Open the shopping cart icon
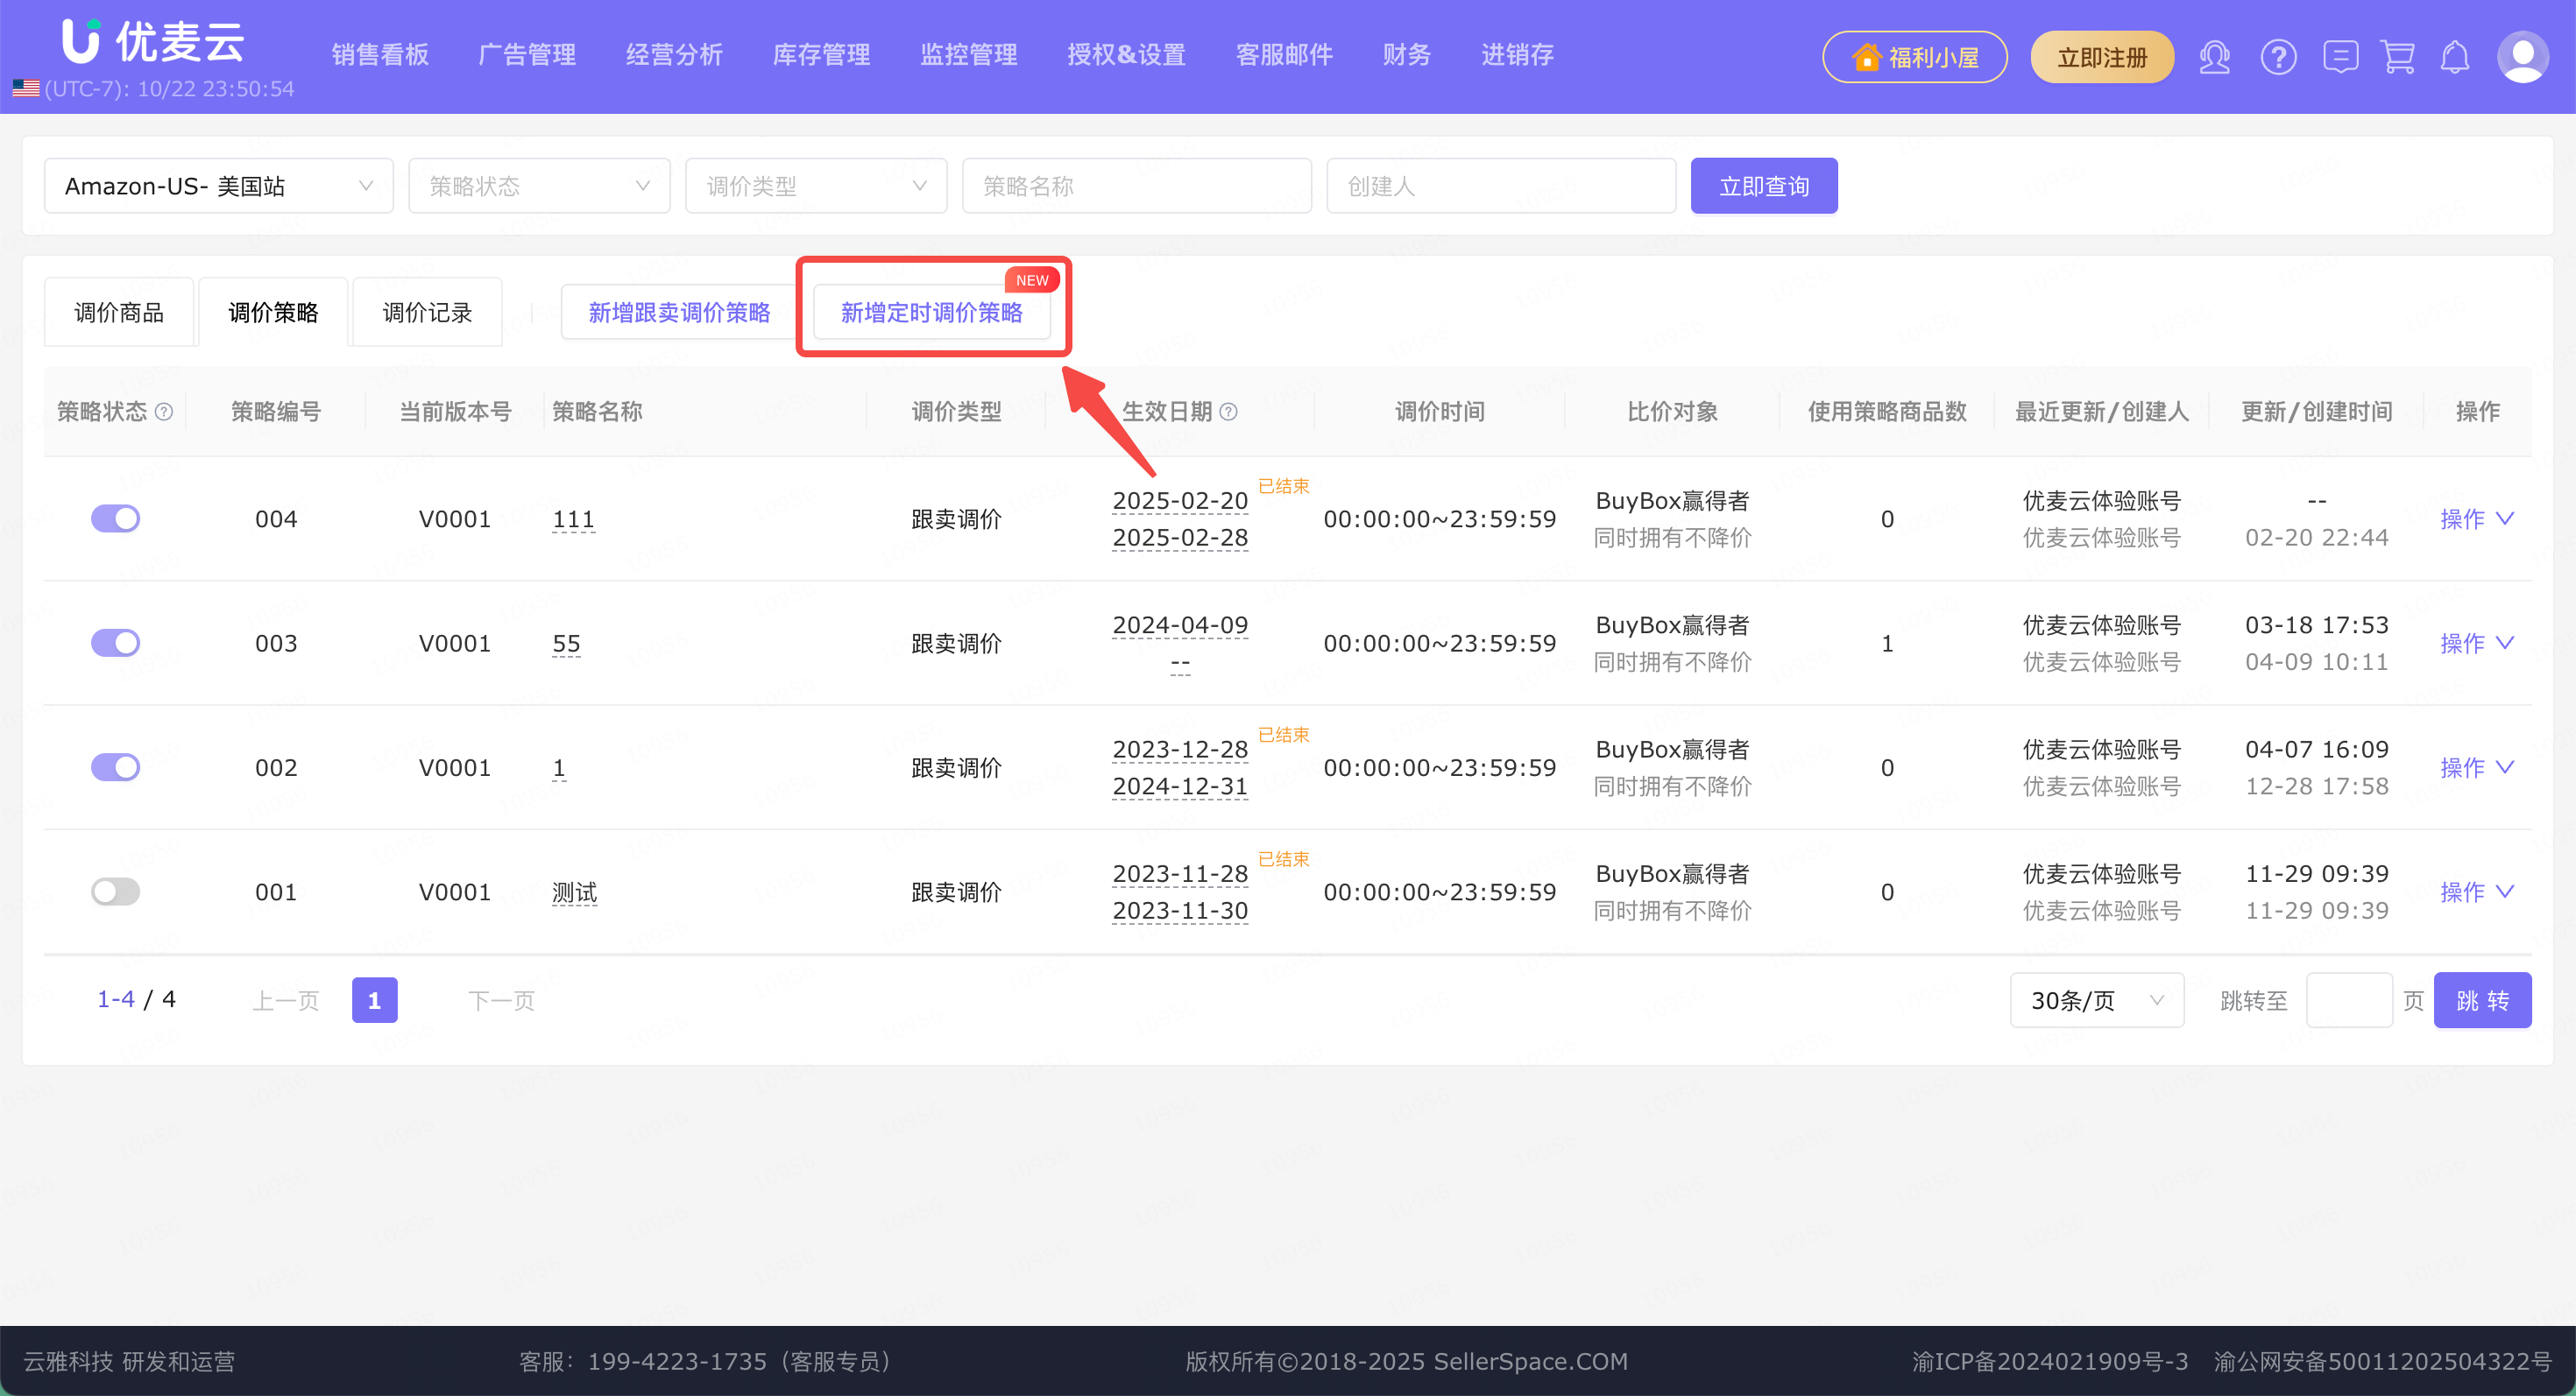 (x=2398, y=57)
